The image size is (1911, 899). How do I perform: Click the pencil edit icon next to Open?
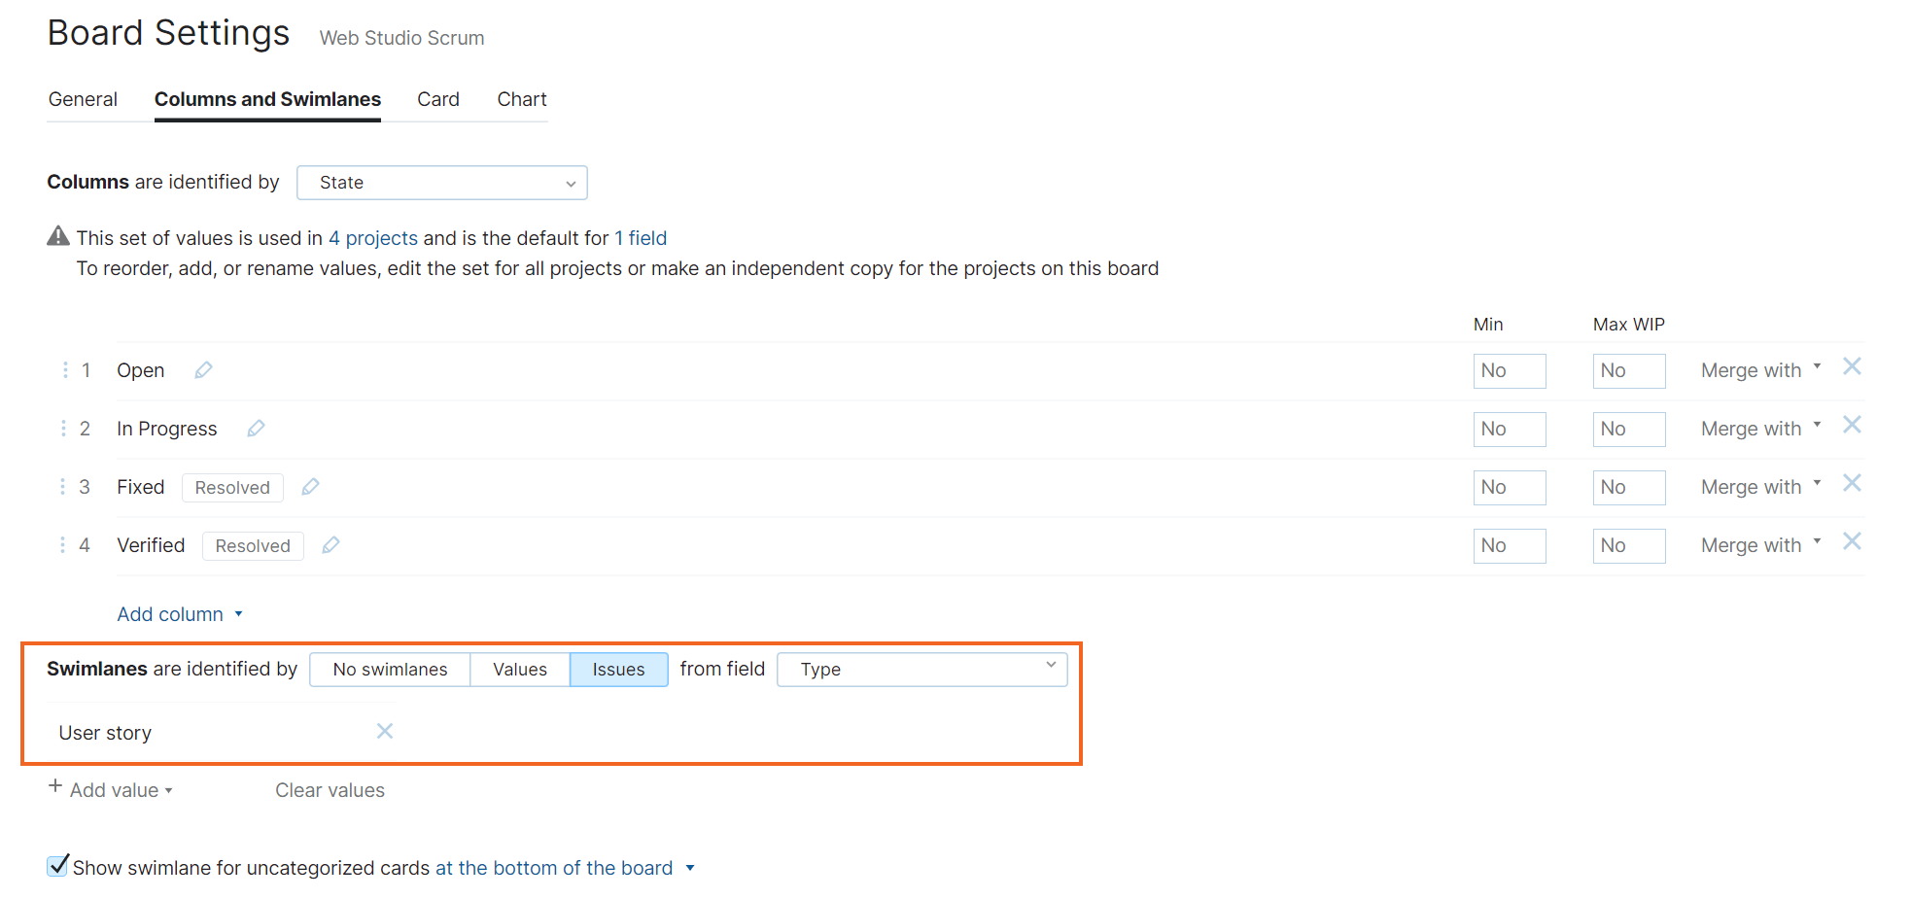[203, 370]
